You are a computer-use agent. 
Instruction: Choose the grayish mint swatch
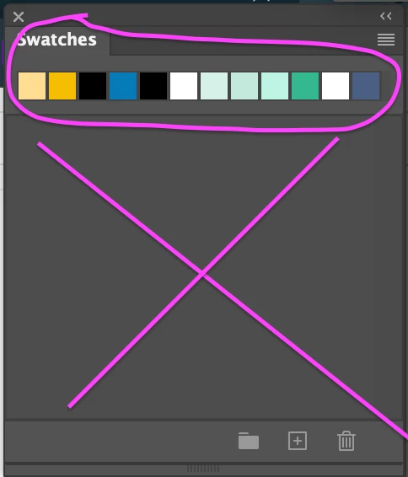pos(244,86)
